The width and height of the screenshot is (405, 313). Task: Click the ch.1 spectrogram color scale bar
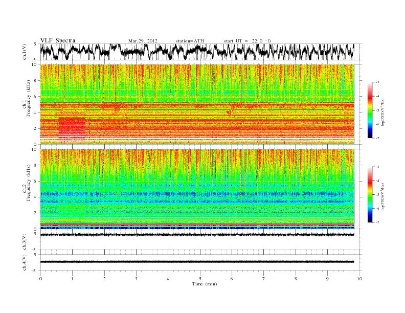click(x=370, y=110)
